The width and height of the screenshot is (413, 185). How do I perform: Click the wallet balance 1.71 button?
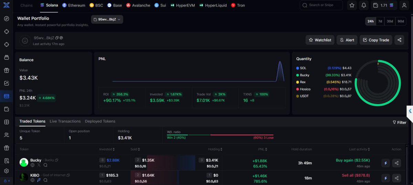coord(384,6)
